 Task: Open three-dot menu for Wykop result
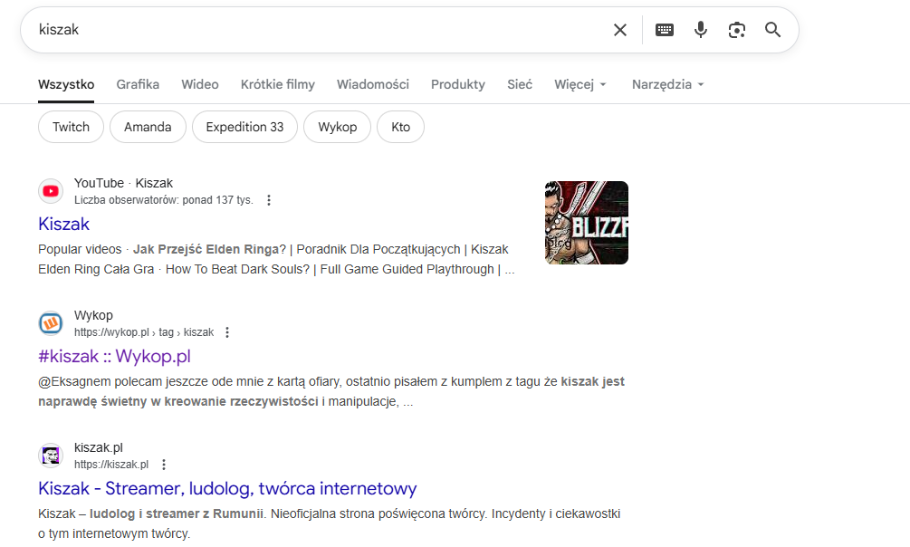[227, 332]
